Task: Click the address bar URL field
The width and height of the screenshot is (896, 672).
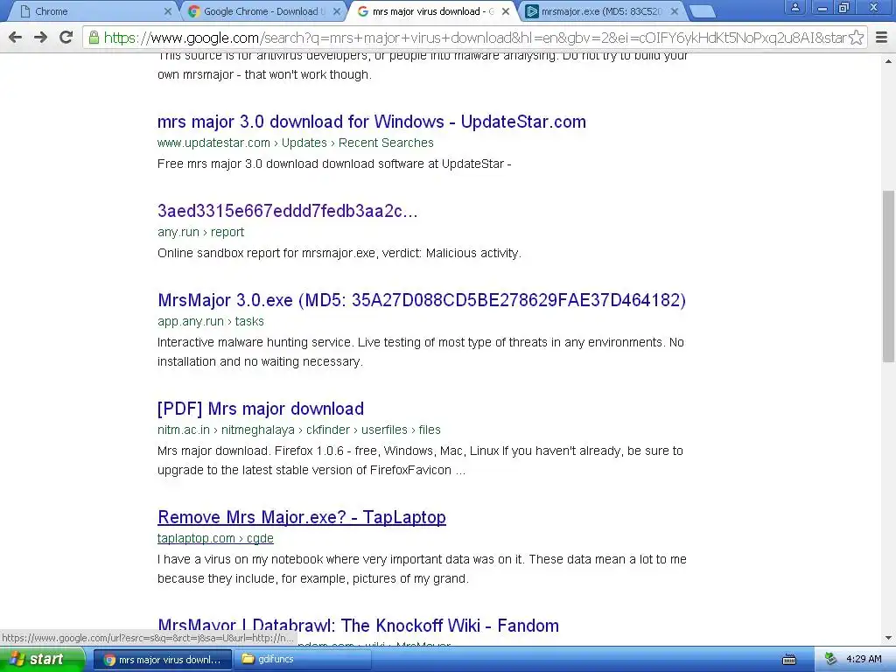Action: click(474, 38)
